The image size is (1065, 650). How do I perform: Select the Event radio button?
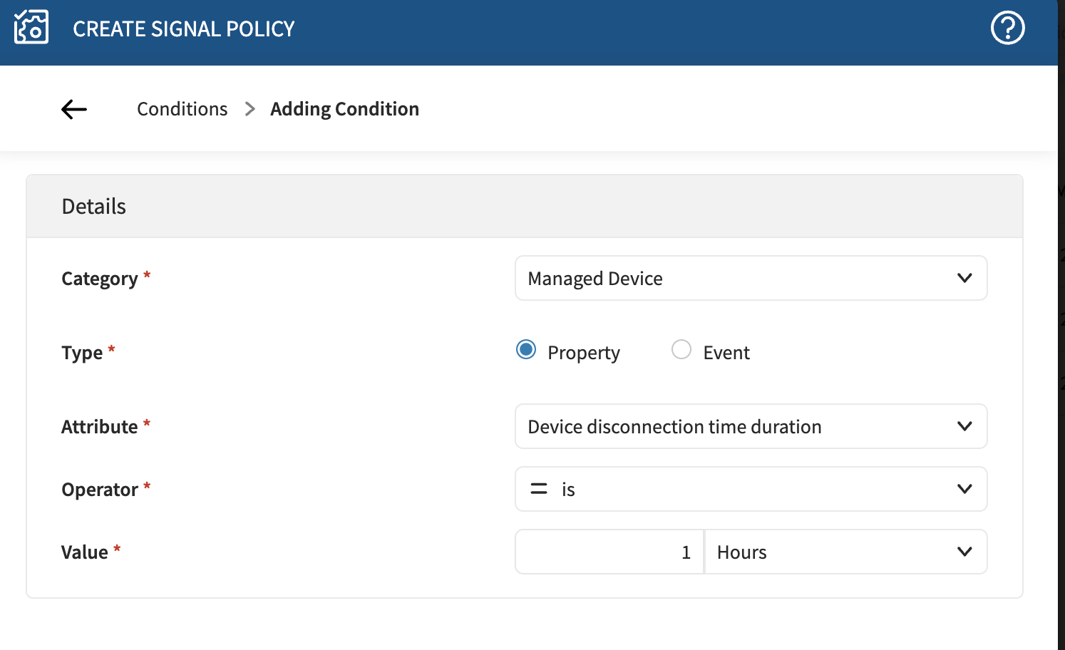(x=681, y=350)
